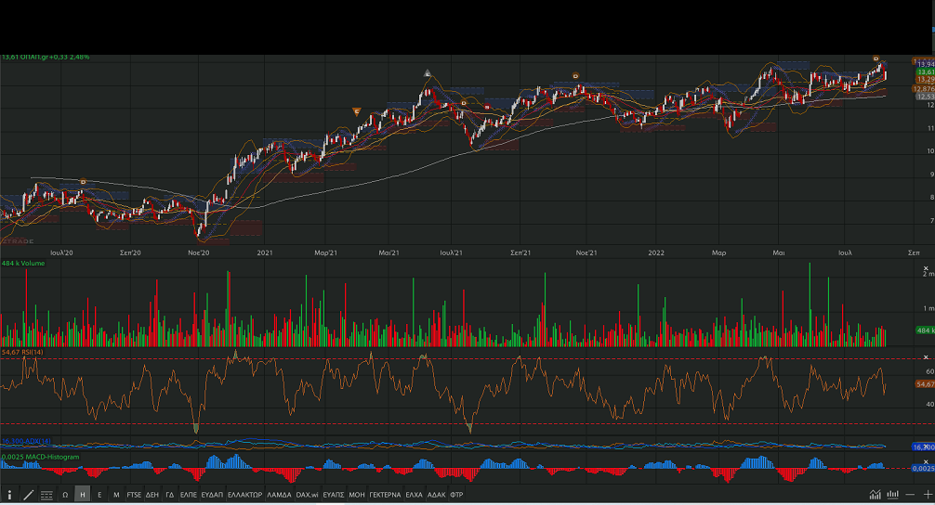This screenshot has width=935, height=505.
Task: Click the orange marker near Μαρ'21
Action: coord(357,111)
